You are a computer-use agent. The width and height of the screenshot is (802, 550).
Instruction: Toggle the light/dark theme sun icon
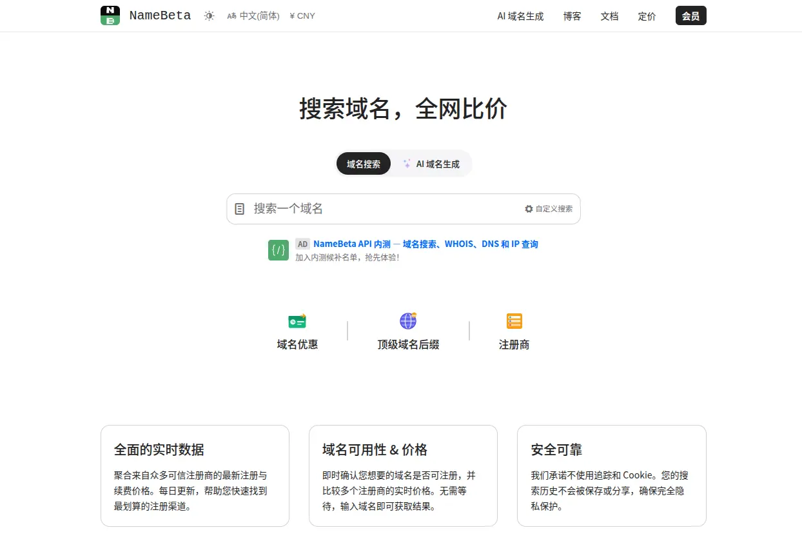(209, 15)
